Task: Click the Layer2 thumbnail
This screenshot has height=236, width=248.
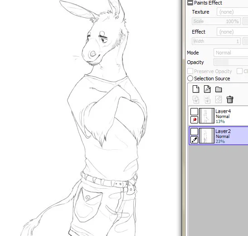Action: (x=207, y=136)
